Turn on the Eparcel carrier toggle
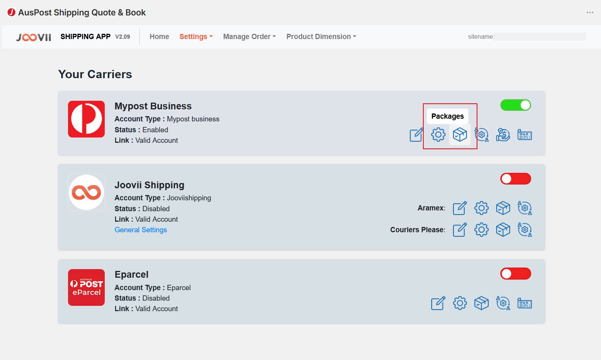The width and height of the screenshot is (601, 360). pyautogui.click(x=515, y=274)
